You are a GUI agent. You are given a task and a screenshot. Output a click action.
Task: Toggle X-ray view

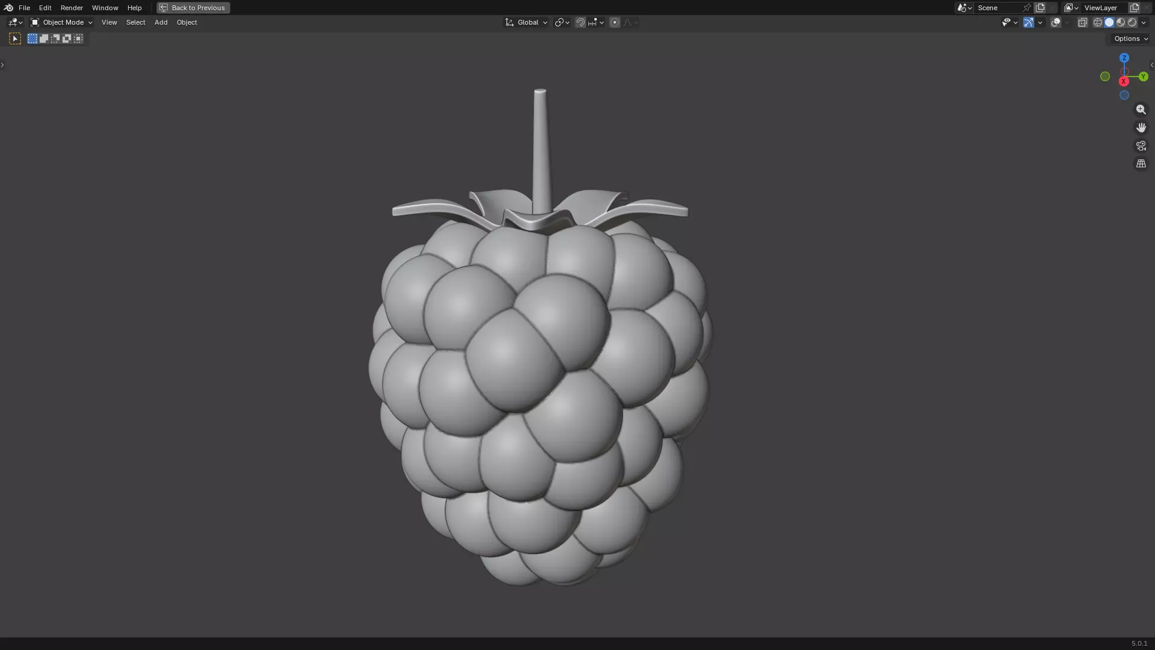(x=1083, y=22)
